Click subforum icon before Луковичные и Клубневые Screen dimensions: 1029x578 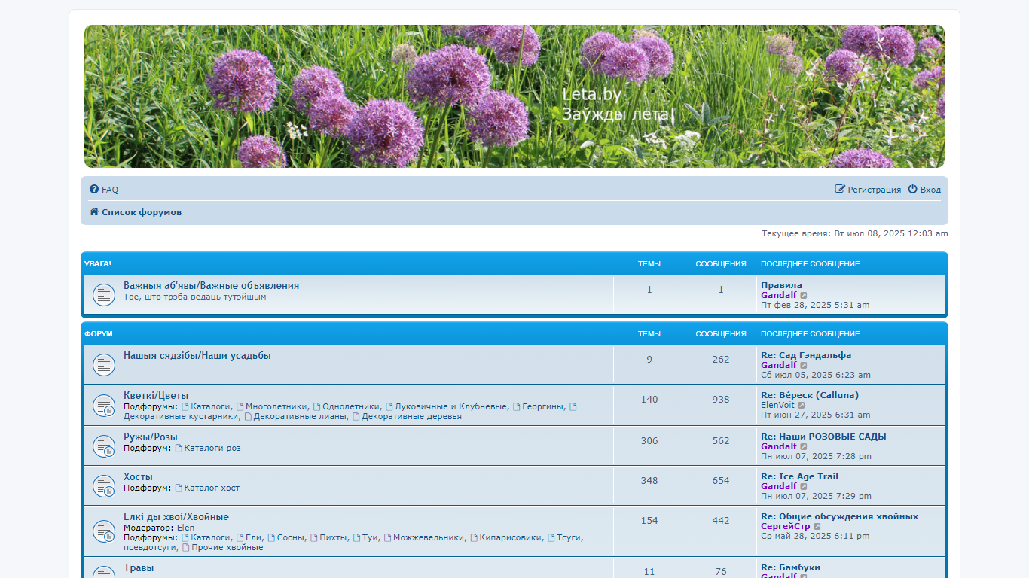click(x=389, y=407)
